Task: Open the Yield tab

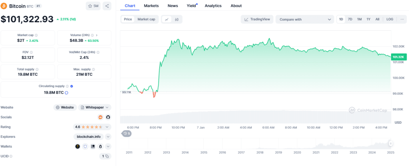Action: tap(191, 6)
